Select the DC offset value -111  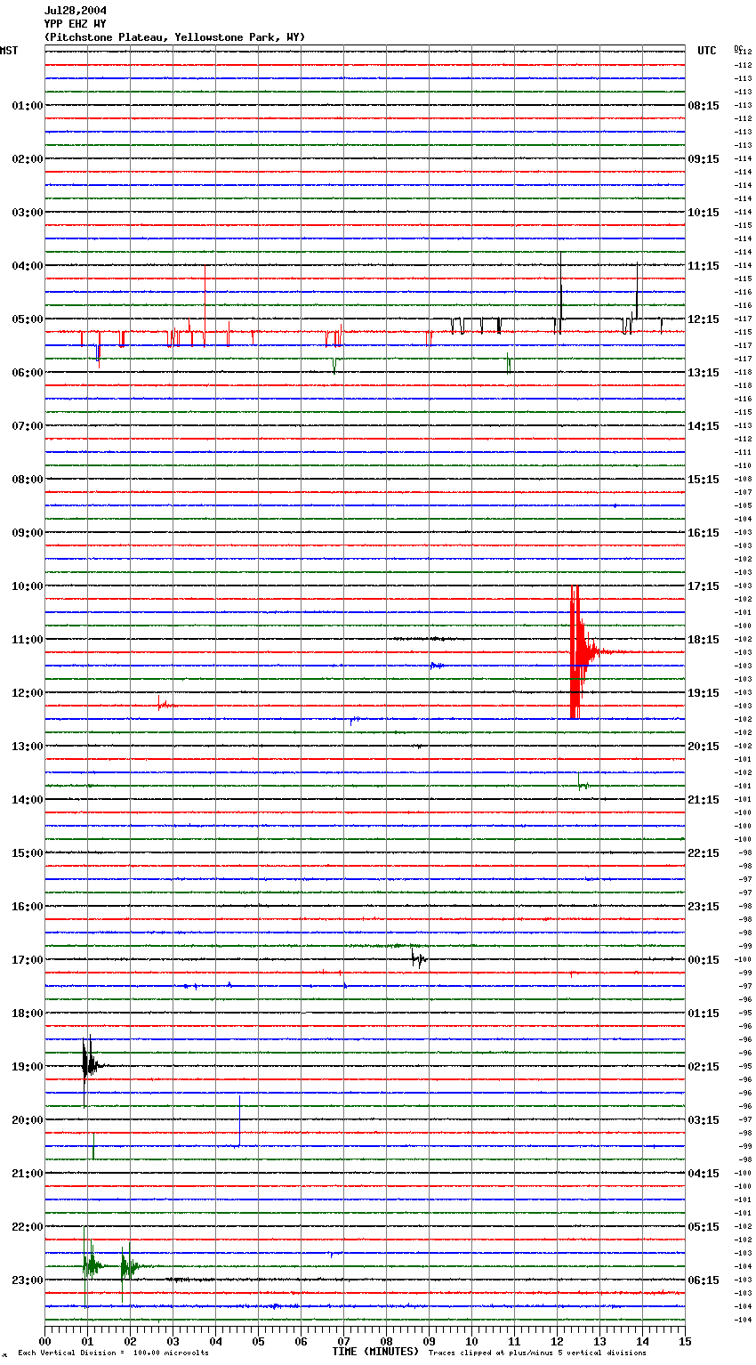click(743, 452)
